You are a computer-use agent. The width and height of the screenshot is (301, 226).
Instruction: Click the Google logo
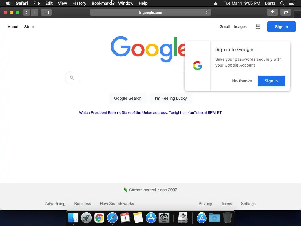click(148, 49)
